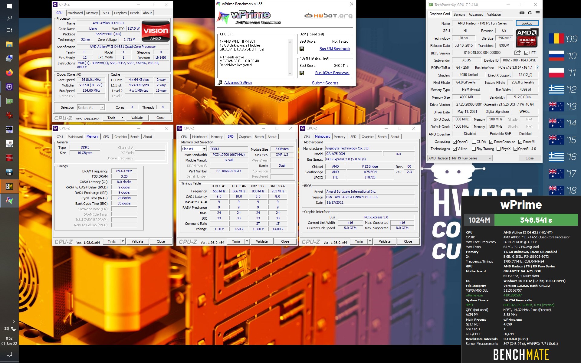The width and height of the screenshot is (581, 363).
Task: Switch to the Sensors tab in GPU-Z
Action: coord(459,15)
